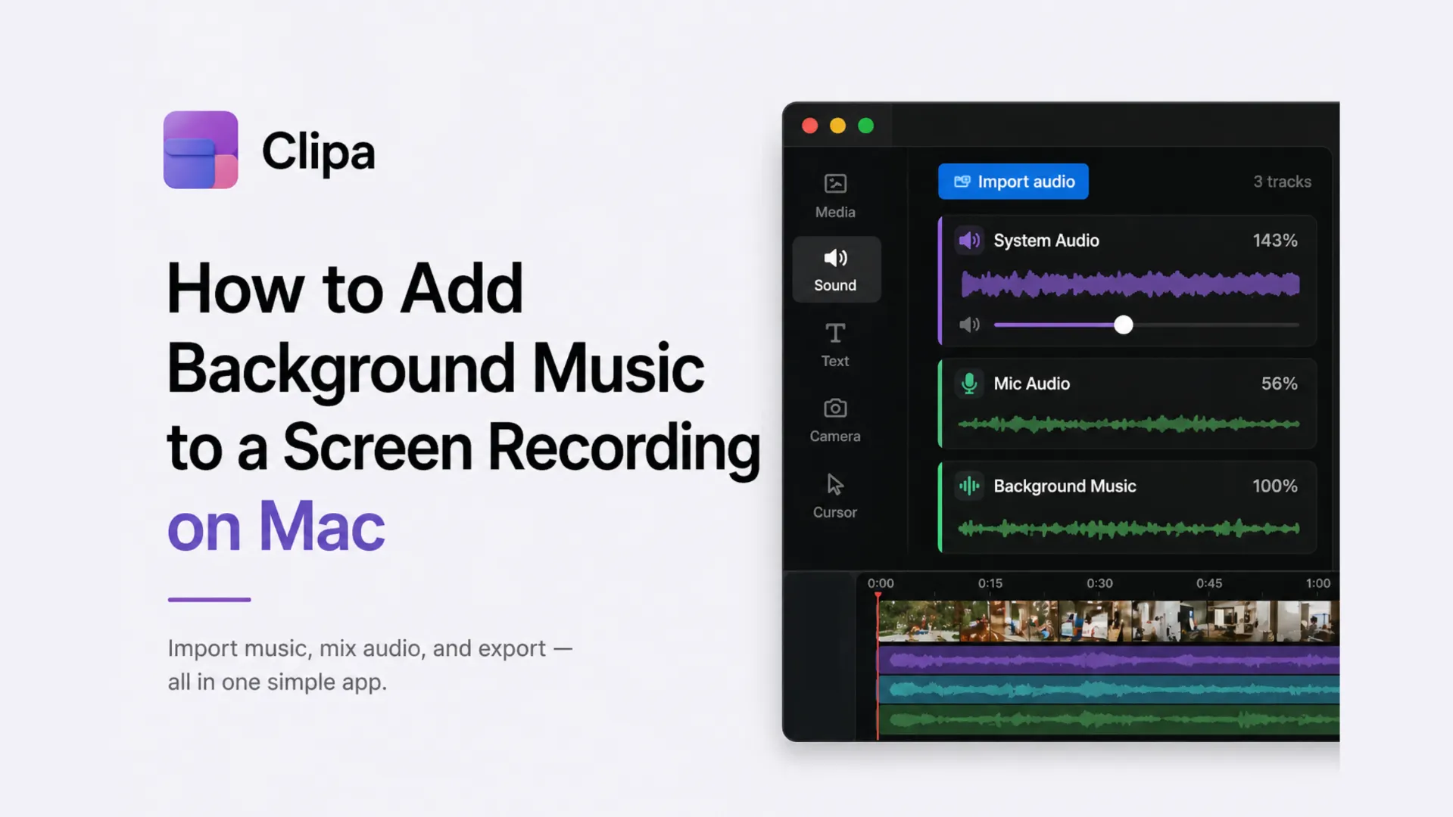The image size is (1453, 817).
Task: Click the Import audio button
Action: click(1013, 182)
